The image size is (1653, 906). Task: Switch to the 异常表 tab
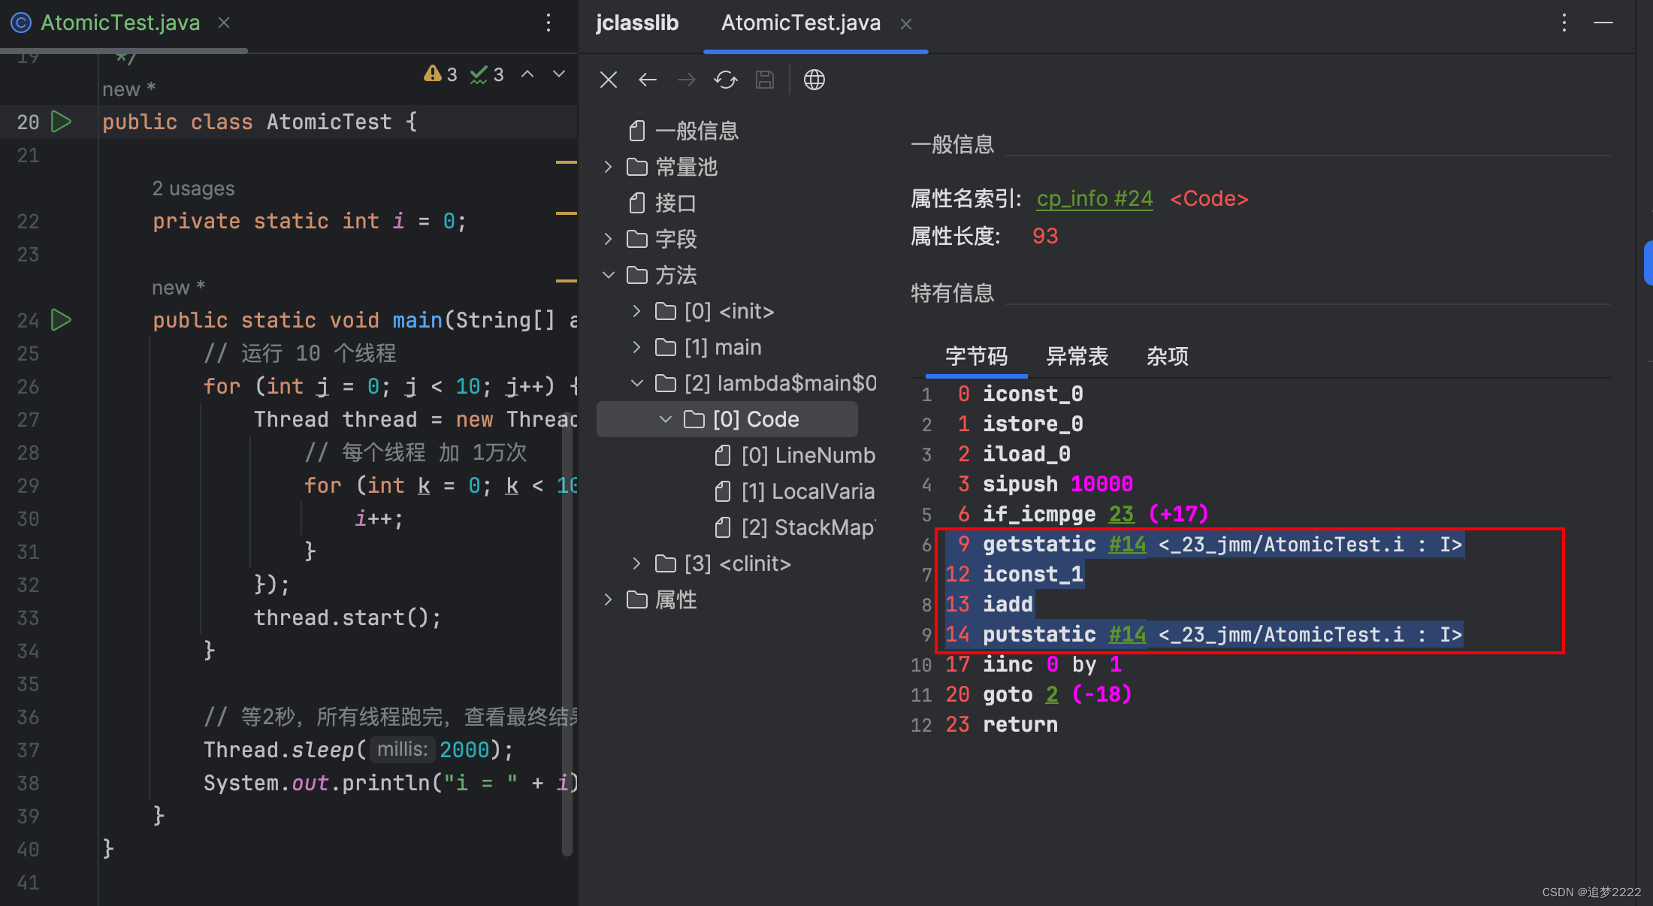pos(1077,356)
